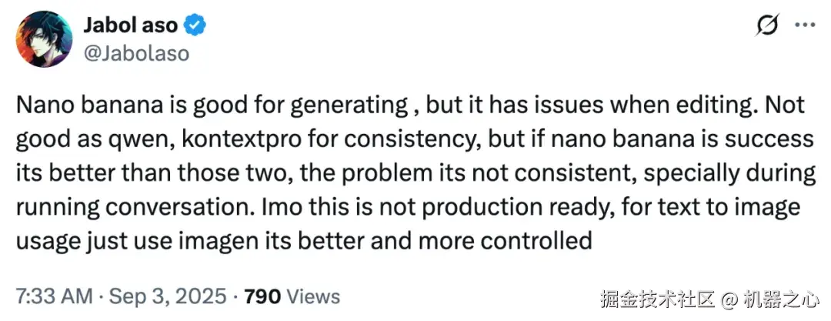This screenshot has height=321, width=831.
Task: Click the 7:33 AM timestamp
Action: click(x=50, y=296)
